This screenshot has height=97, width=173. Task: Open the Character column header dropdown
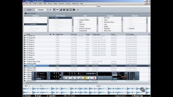[x=147, y=16]
